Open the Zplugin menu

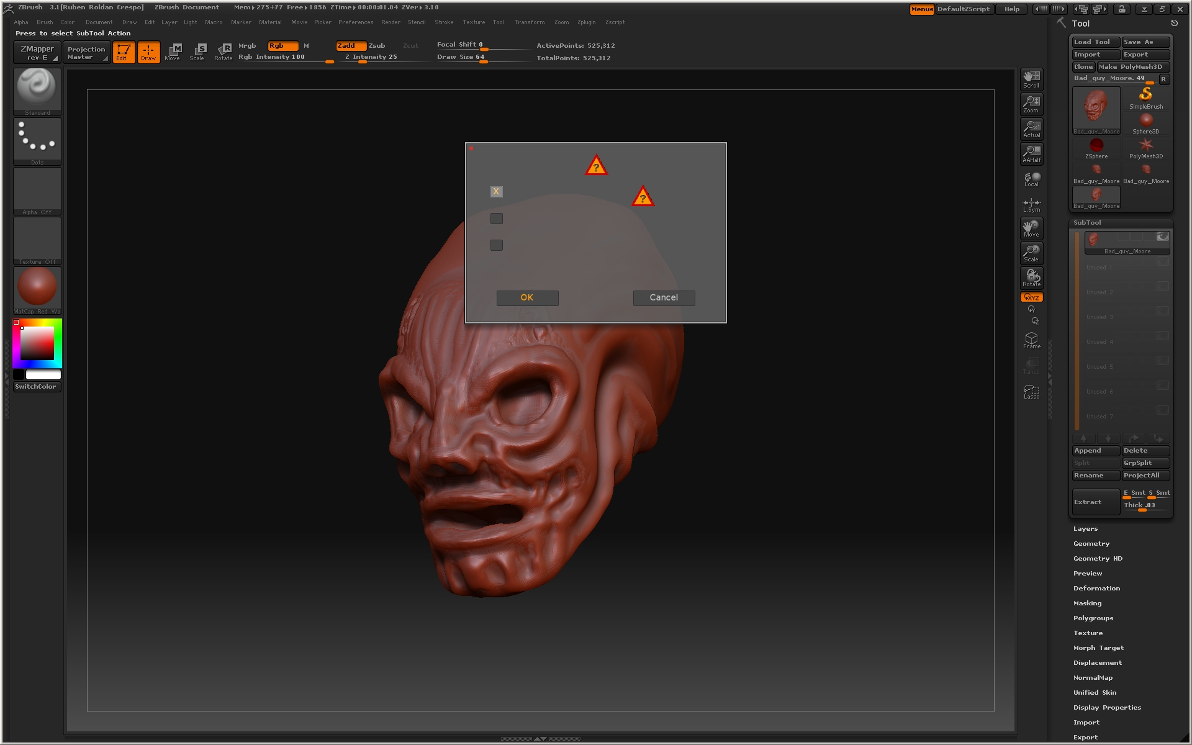point(586,22)
